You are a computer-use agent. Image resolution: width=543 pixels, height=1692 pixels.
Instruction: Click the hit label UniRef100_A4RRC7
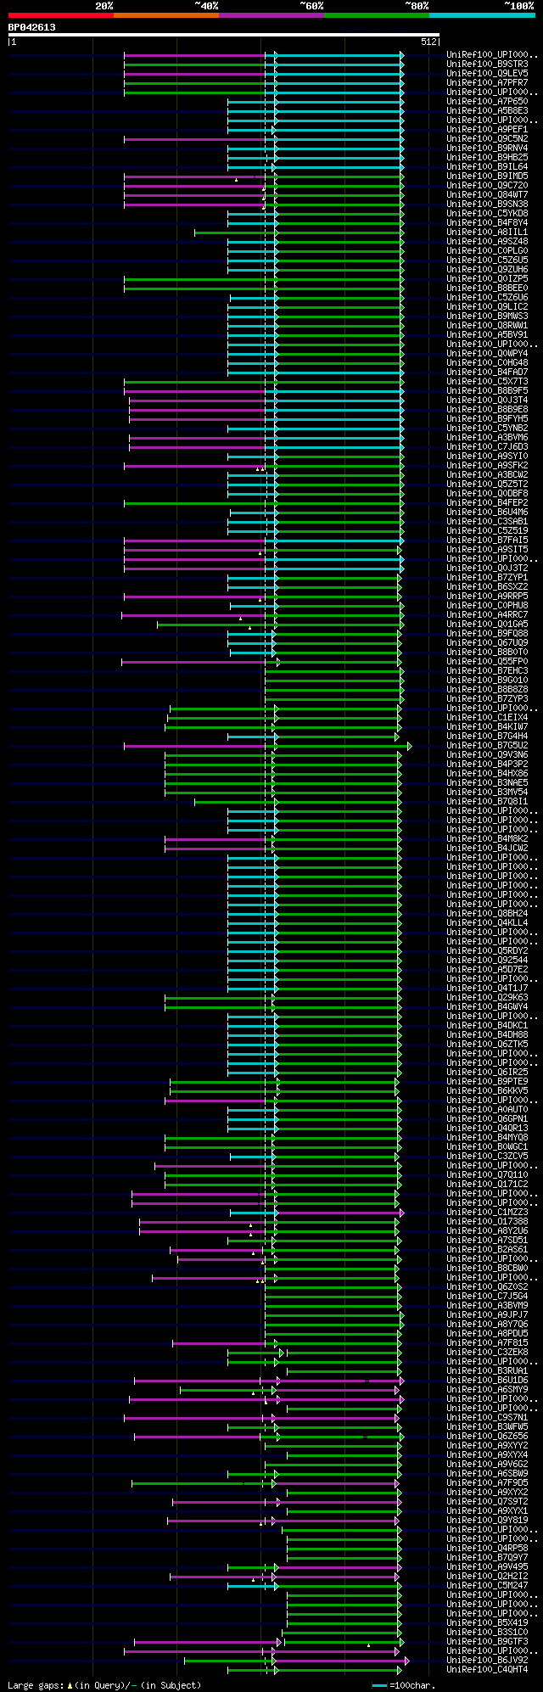coord(487,615)
